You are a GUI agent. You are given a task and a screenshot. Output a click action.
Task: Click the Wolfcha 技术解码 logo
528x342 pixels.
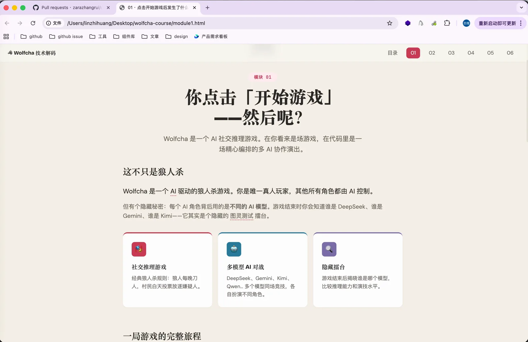point(32,53)
